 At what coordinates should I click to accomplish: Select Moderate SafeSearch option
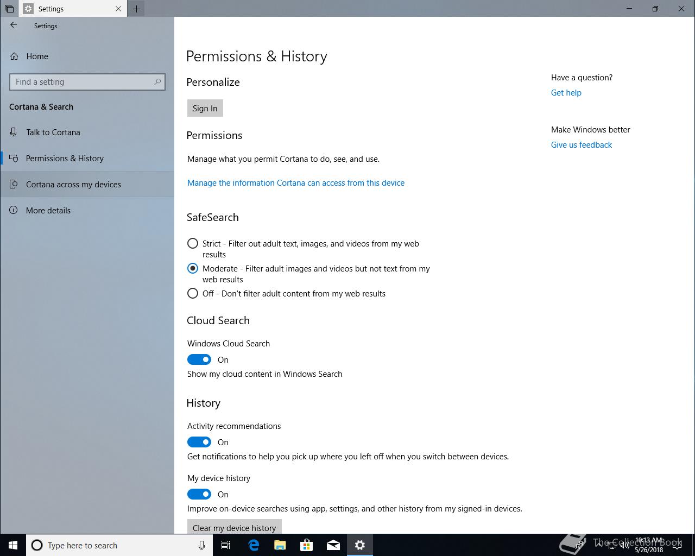pos(193,268)
